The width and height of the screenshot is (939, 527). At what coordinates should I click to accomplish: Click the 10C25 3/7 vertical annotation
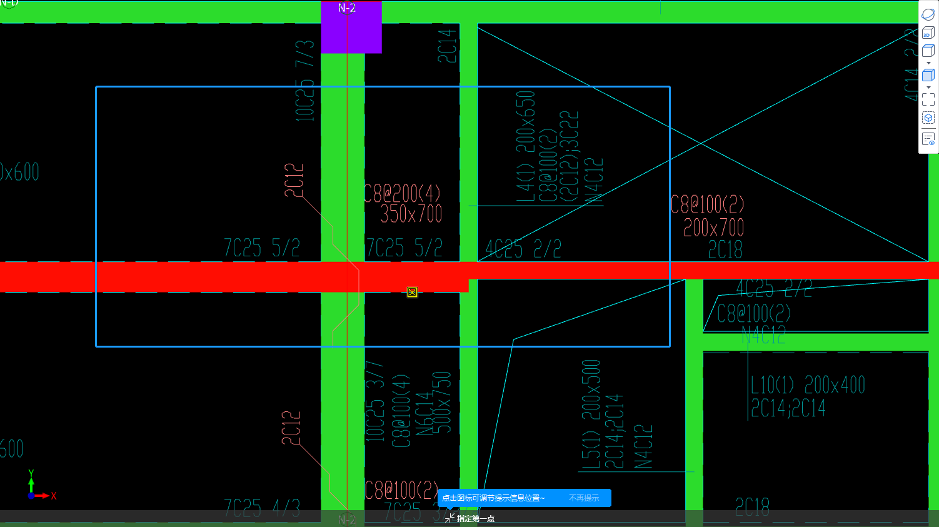coord(374,401)
